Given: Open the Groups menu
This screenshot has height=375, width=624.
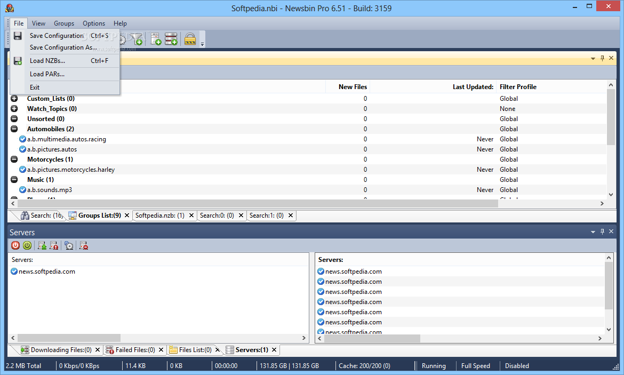Looking at the screenshot, I should [64, 23].
